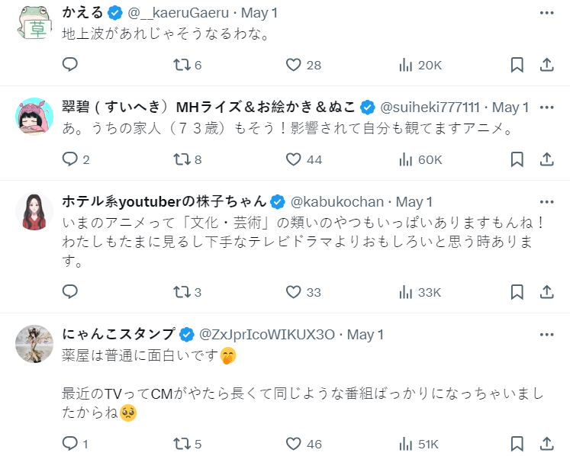Reply to ホテル系youtuberの株子ちゃん's tweet
The height and width of the screenshot is (456, 570).
[x=70, y=292]
